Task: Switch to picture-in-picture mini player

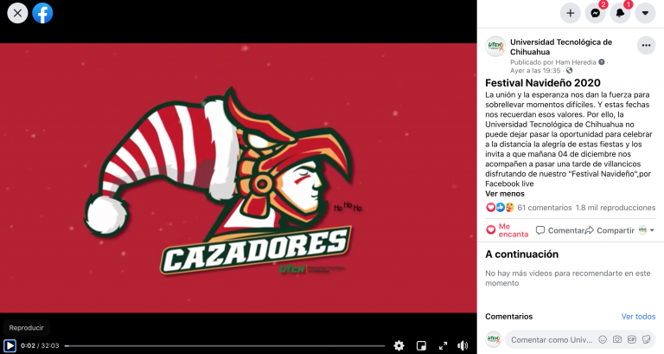Action: point(421,345)
